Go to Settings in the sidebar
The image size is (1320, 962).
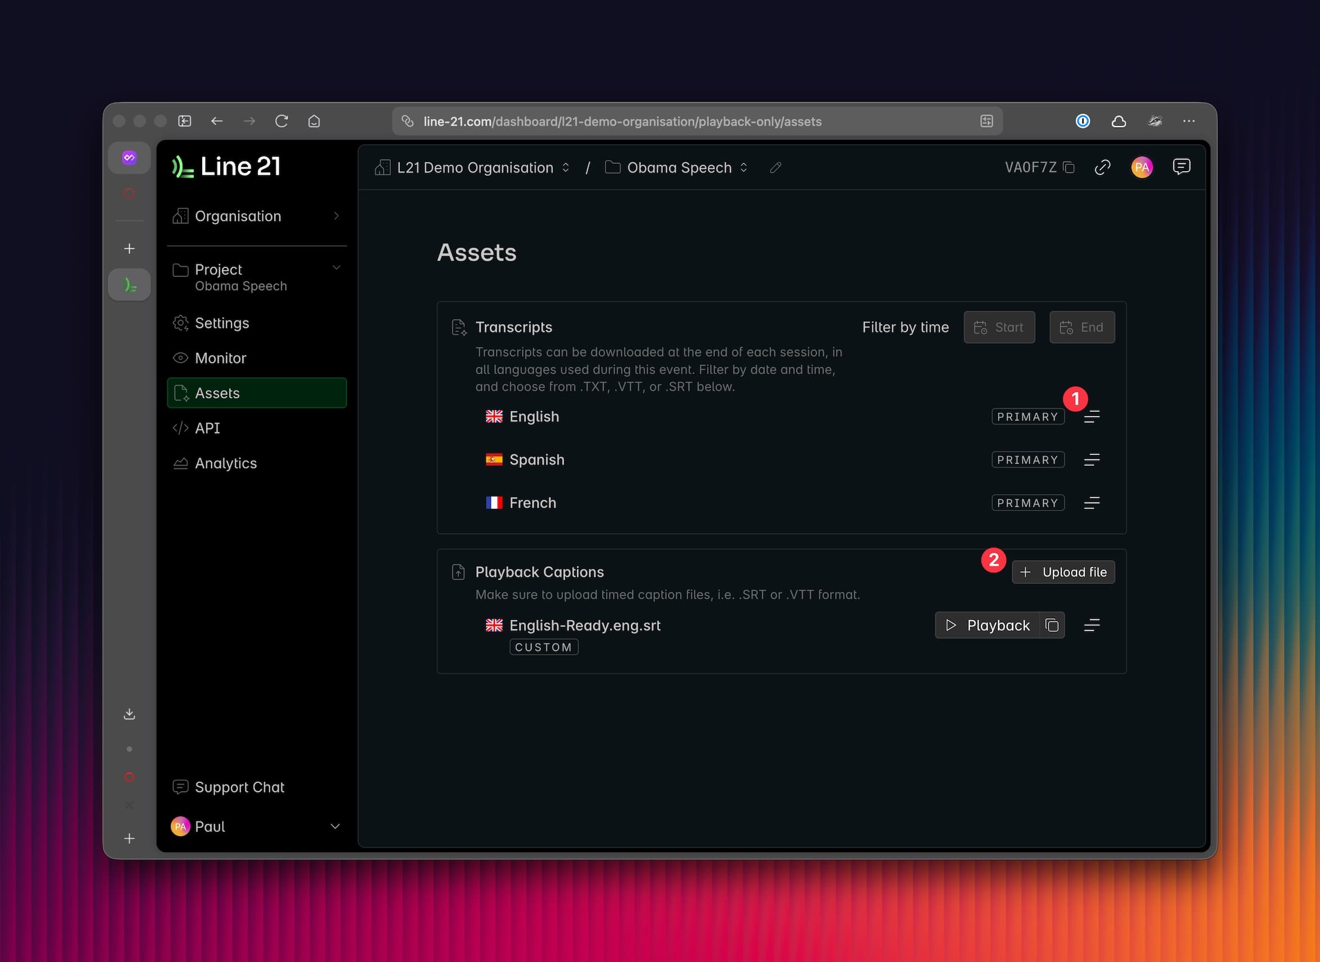point(222,323)
